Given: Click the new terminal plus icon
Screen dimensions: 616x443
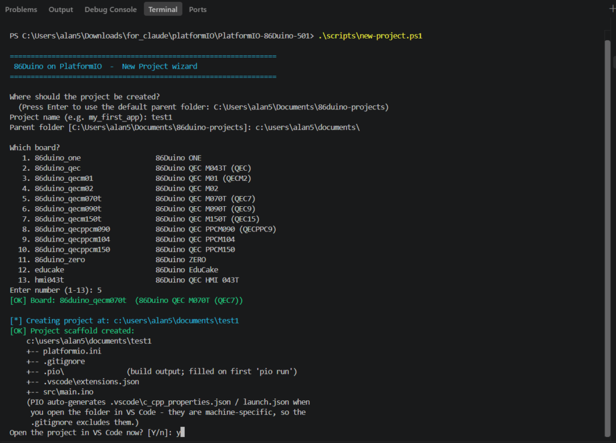Looking at the screenshot, I should [612, 9].
